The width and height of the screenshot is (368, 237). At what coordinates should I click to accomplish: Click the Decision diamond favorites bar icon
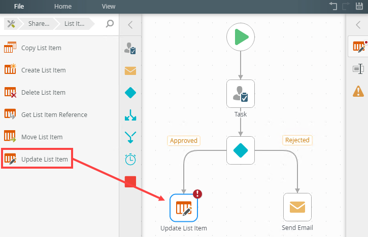click(130, 93)
